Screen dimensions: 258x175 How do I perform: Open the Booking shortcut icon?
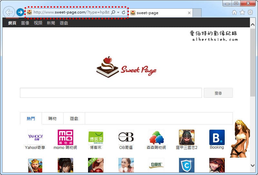click(x=217, y=137)
